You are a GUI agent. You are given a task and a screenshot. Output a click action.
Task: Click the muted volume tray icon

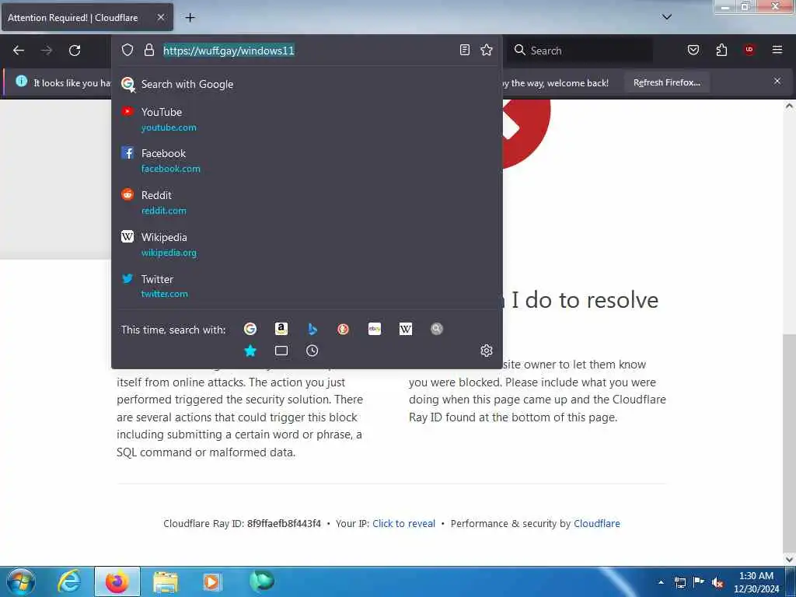(717, 583)
